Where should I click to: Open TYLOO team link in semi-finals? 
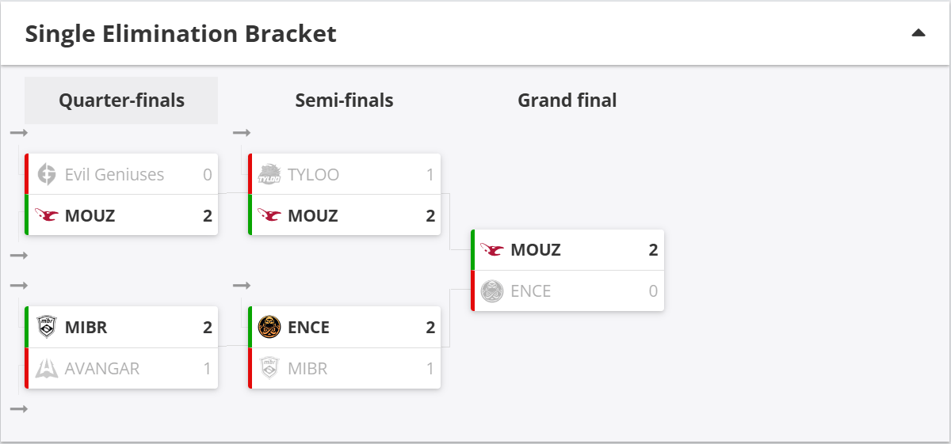pyautogui.click(x=313, y=174)
